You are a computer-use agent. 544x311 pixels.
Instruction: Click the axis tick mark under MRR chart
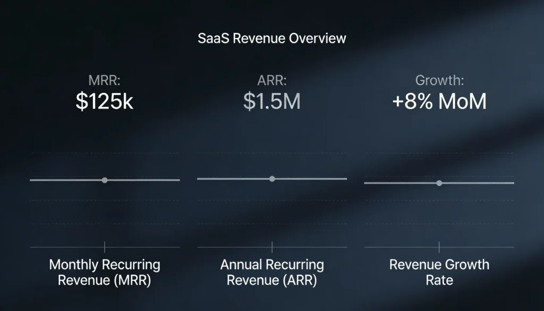click(x=105, y=247)
